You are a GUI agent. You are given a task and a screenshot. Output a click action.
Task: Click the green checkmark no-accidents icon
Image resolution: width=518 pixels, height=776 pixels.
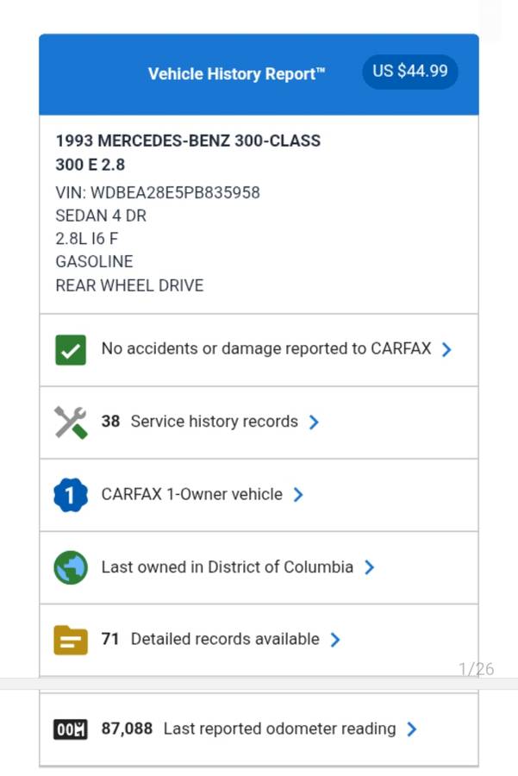[x=71, y=350]
